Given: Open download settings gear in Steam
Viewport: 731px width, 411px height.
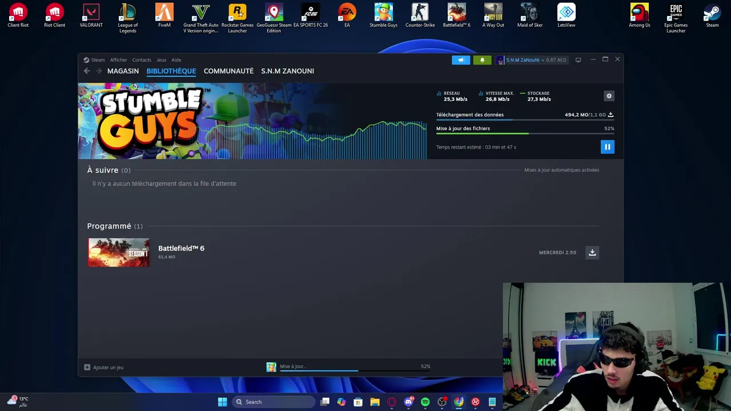Looking at the screenshot, I should tap(609, 96).
